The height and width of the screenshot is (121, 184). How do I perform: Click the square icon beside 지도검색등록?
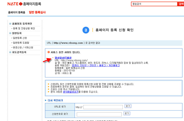click(x=10, y=52)
